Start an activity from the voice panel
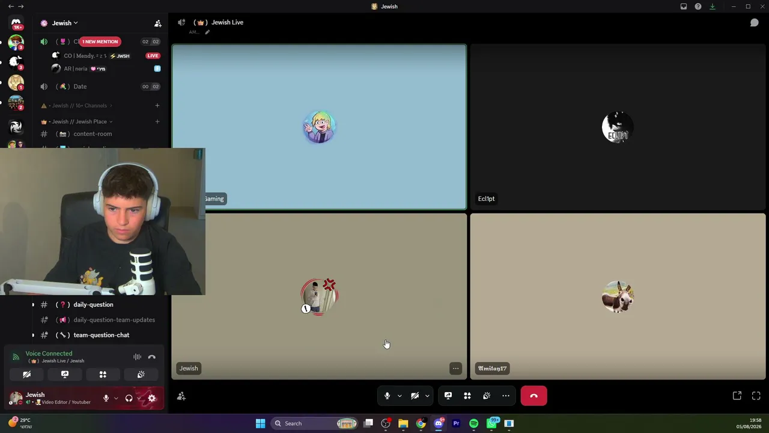 tap(103, 375)
